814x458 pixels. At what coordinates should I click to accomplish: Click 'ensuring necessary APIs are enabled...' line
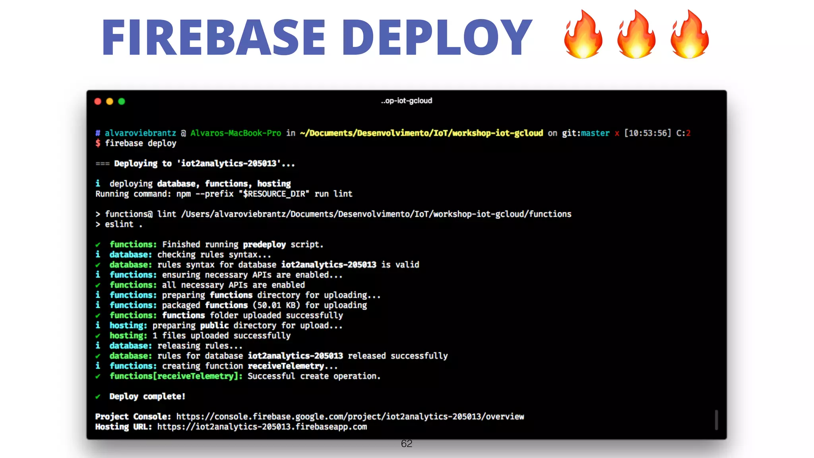[x=219, y=275]
